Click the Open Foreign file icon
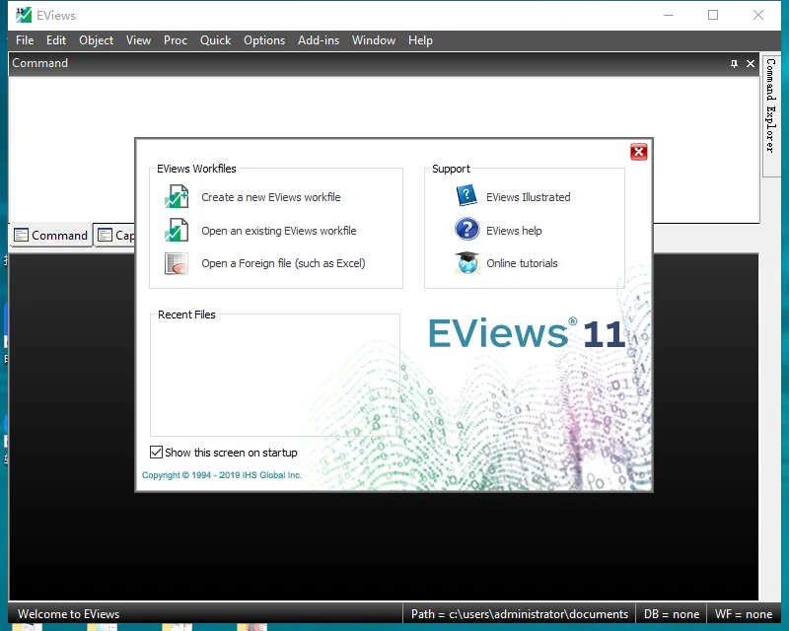 [177, 263]
